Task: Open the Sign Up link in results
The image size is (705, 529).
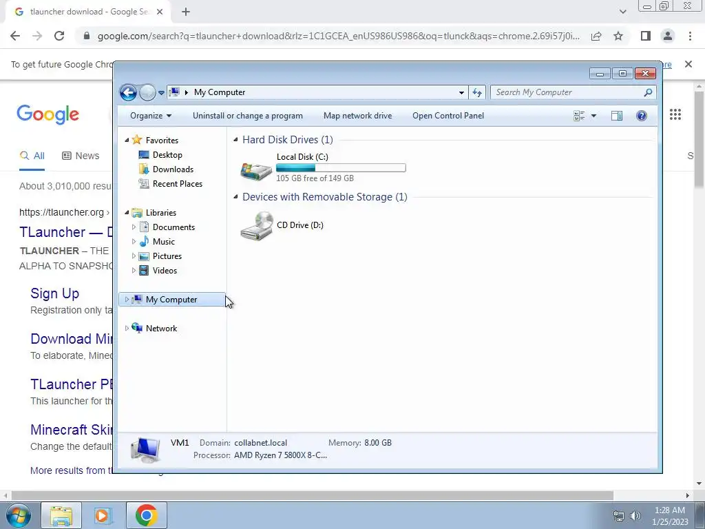Action: pyautogui.click(x=55, y=293)
